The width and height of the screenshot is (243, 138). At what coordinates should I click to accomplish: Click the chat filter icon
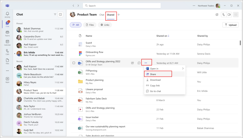pyautogui.click(x=55, y=14)
